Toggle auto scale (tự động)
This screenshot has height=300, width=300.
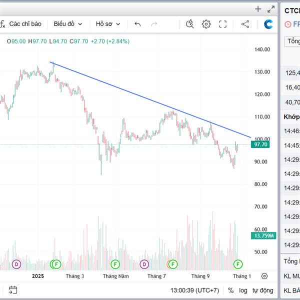[x=262, y=290]
